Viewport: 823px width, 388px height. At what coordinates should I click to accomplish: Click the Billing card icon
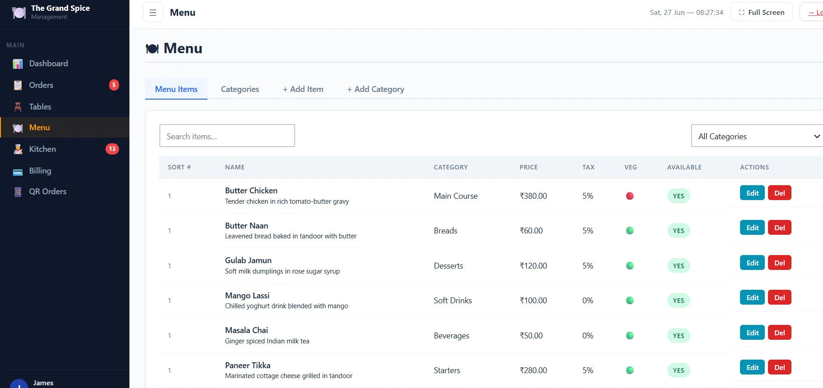click(x=18, y=171)
